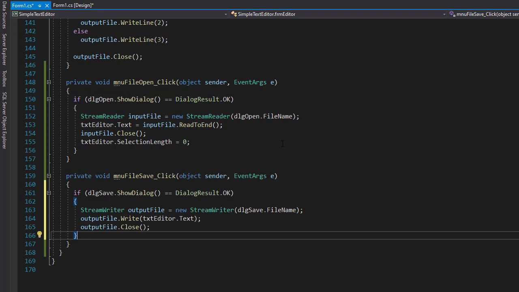Viewport: 519px width, 292px height.
Task: Switch to the Form1.cs [Design]* tab
Action: point(73,5)
